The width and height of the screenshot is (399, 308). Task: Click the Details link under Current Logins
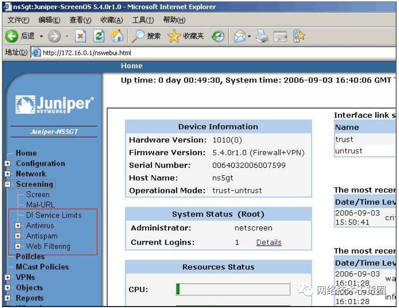[269, 243]
